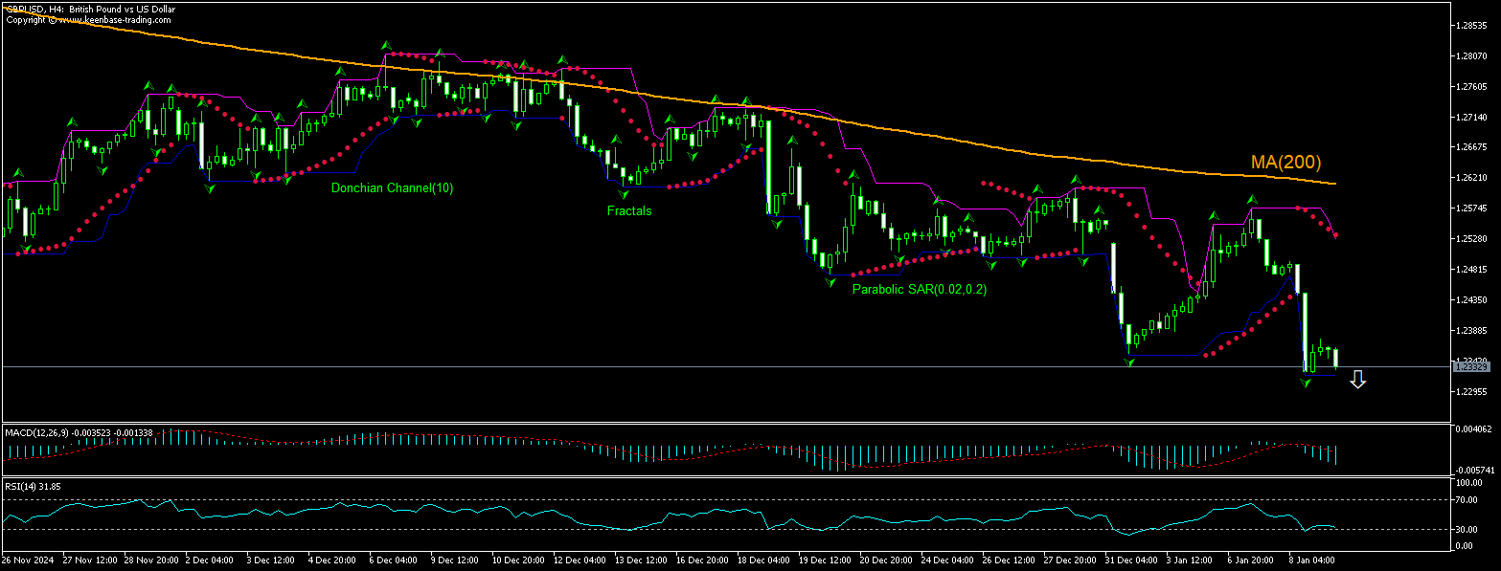Open the GBPUSD, H4 chart title dropdown

[57, 9]
